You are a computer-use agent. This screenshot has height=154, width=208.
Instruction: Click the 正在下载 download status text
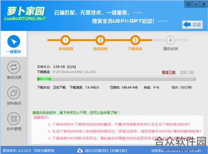pyautogui.click(x=59, y=87)
